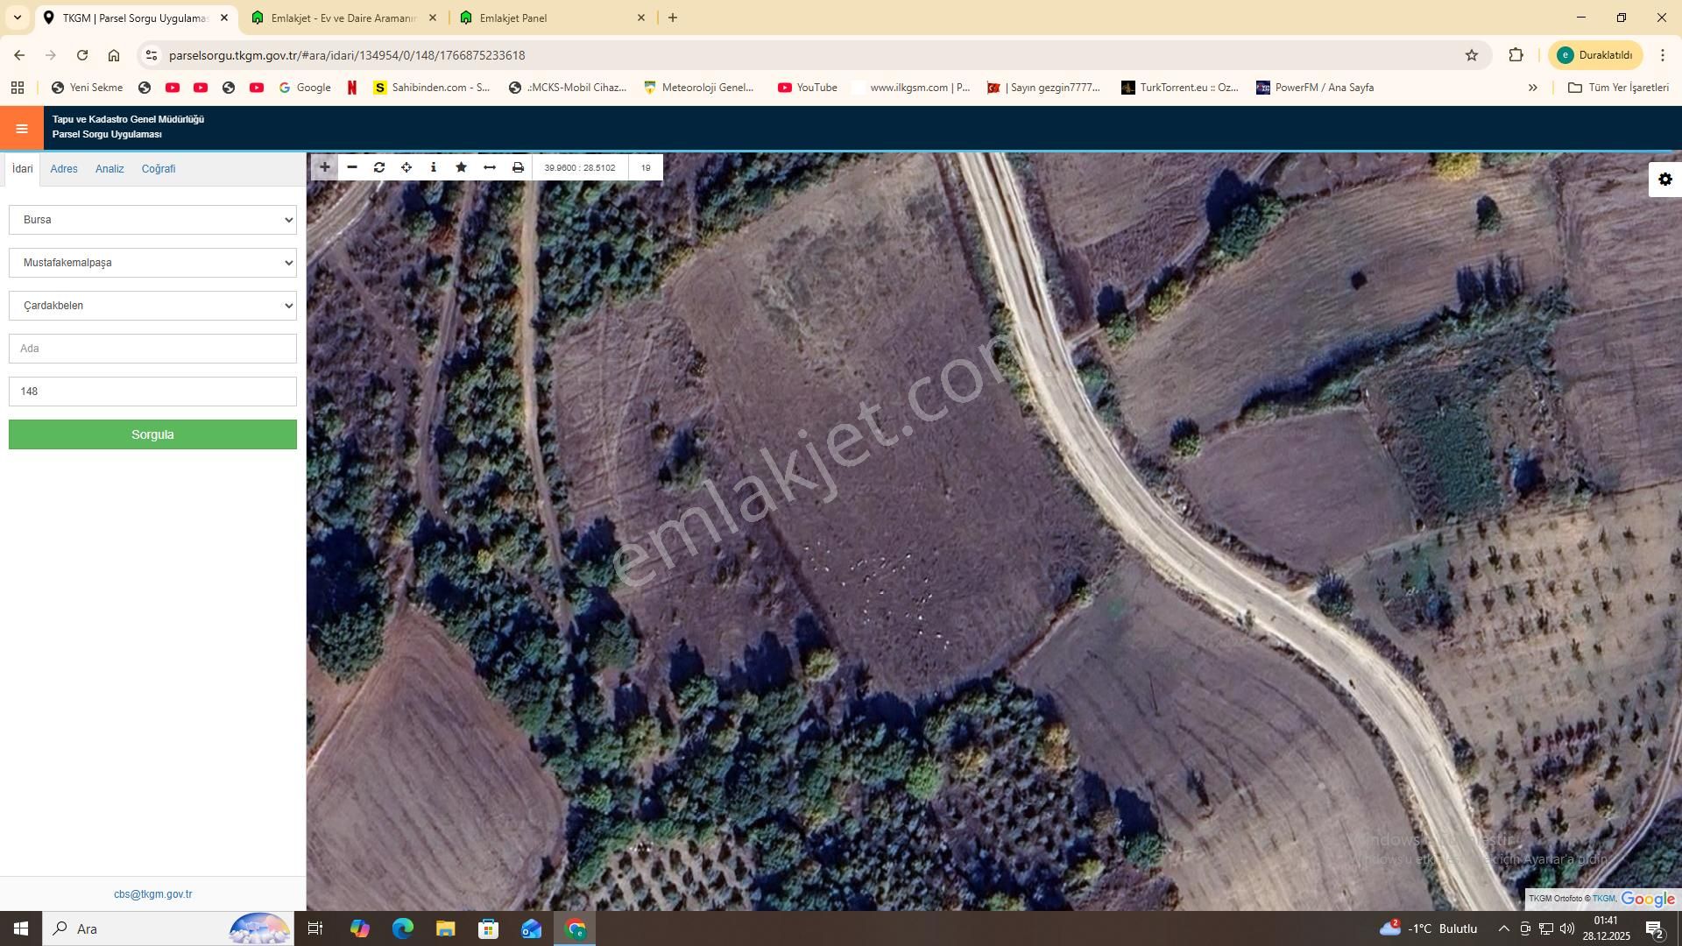
Task: Open Windows Task View
Action: [315, 928]
